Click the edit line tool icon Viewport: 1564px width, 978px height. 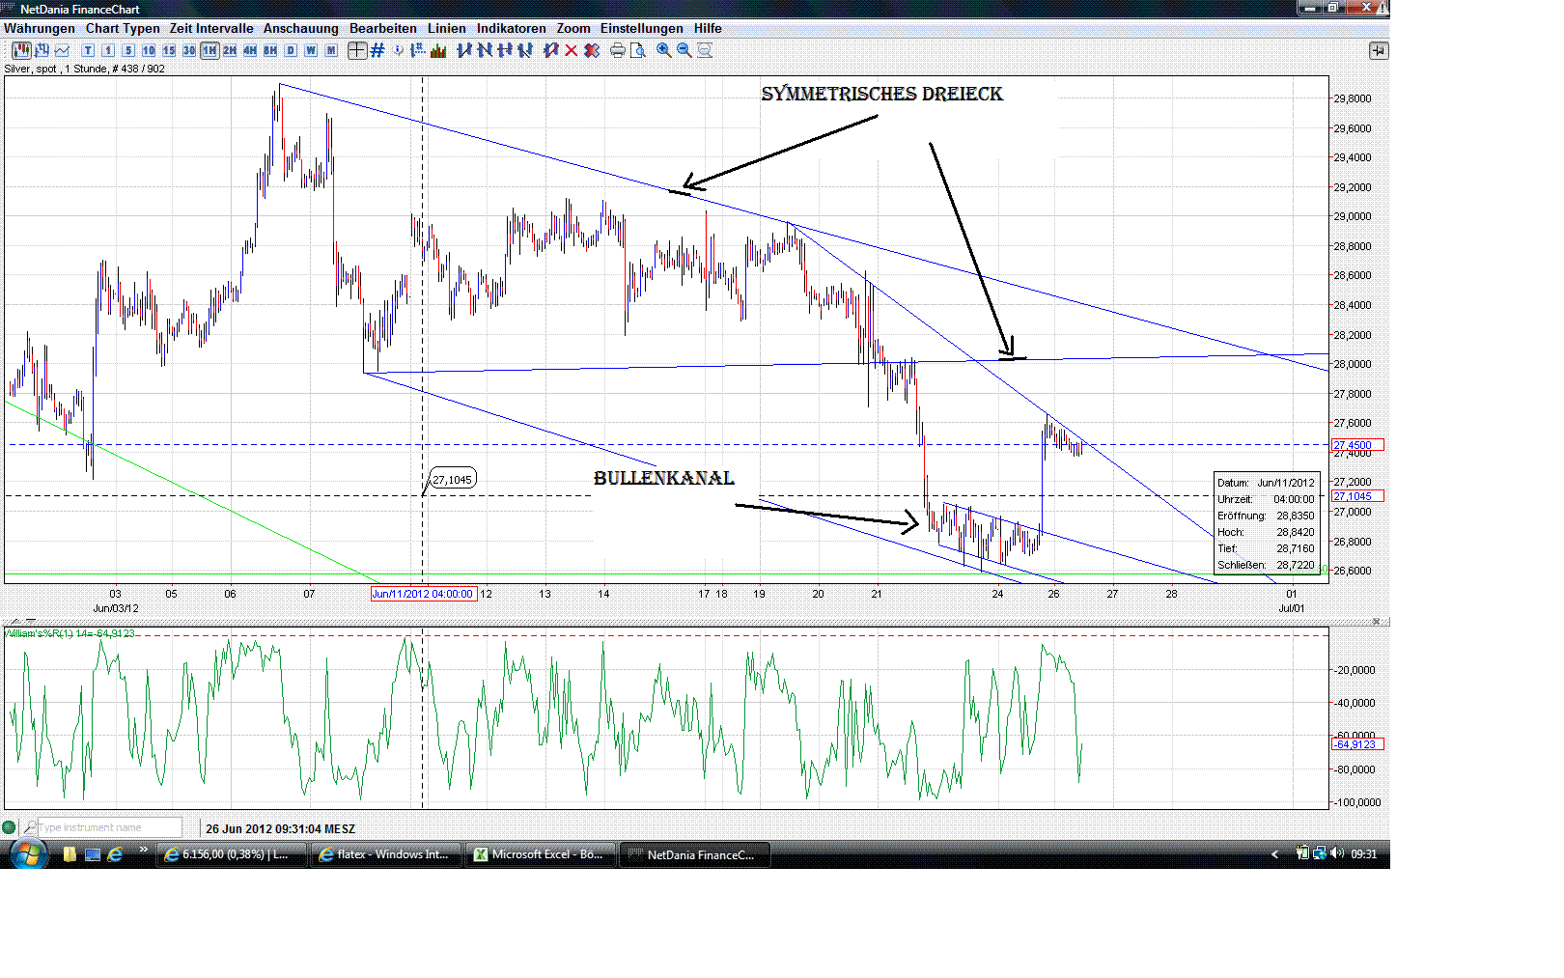click(x=550, y=50)
